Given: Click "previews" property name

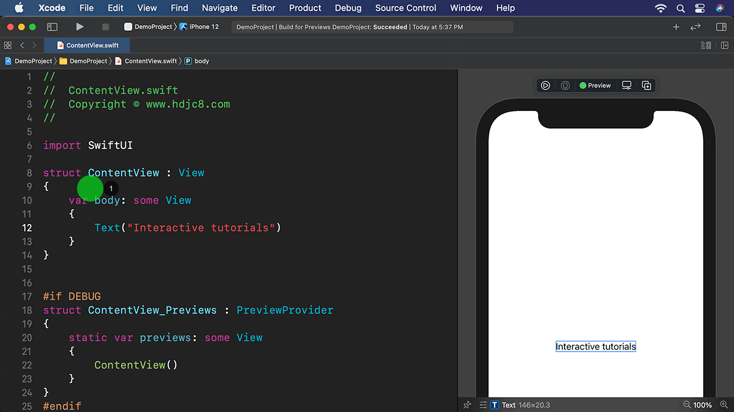Looking at the screenshot, I should point(165,337).
